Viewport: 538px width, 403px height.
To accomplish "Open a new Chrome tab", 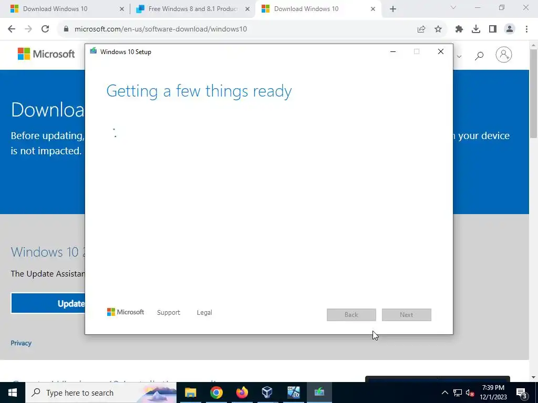I will point(393,9).
